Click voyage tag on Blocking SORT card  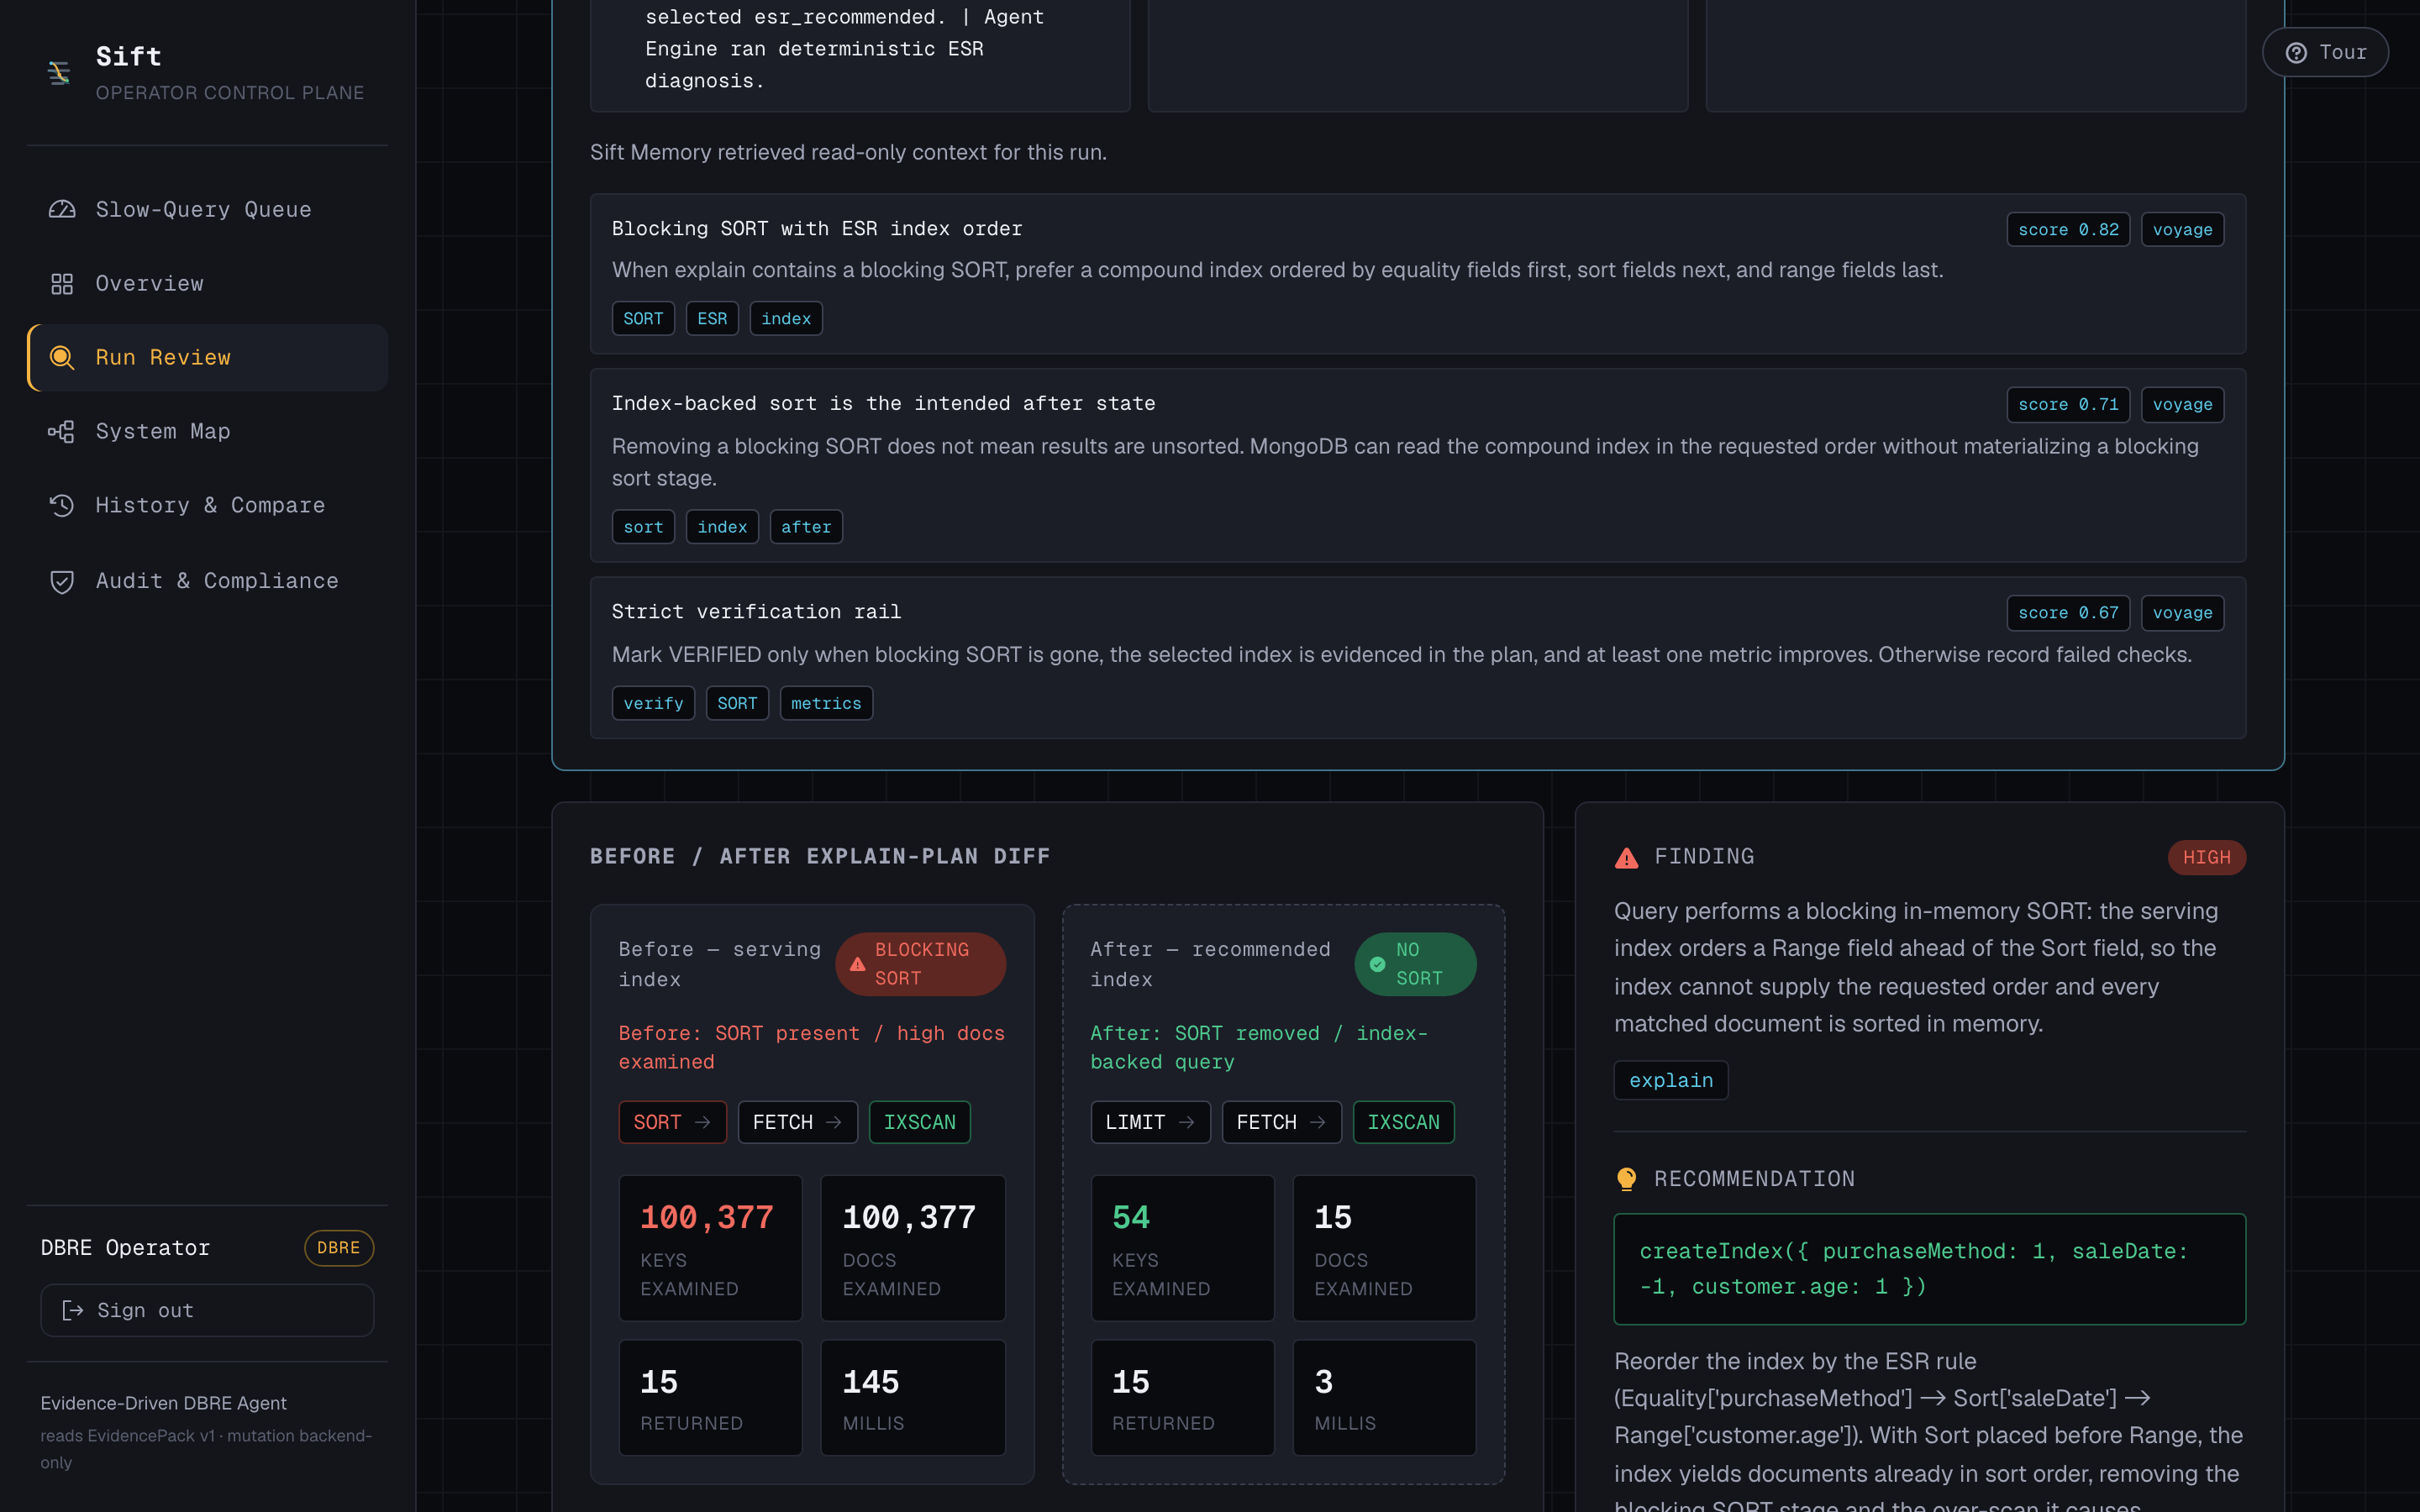[2182, 229]
